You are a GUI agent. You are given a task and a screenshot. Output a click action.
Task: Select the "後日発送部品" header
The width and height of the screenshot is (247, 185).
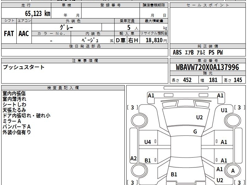pos(85,46)
